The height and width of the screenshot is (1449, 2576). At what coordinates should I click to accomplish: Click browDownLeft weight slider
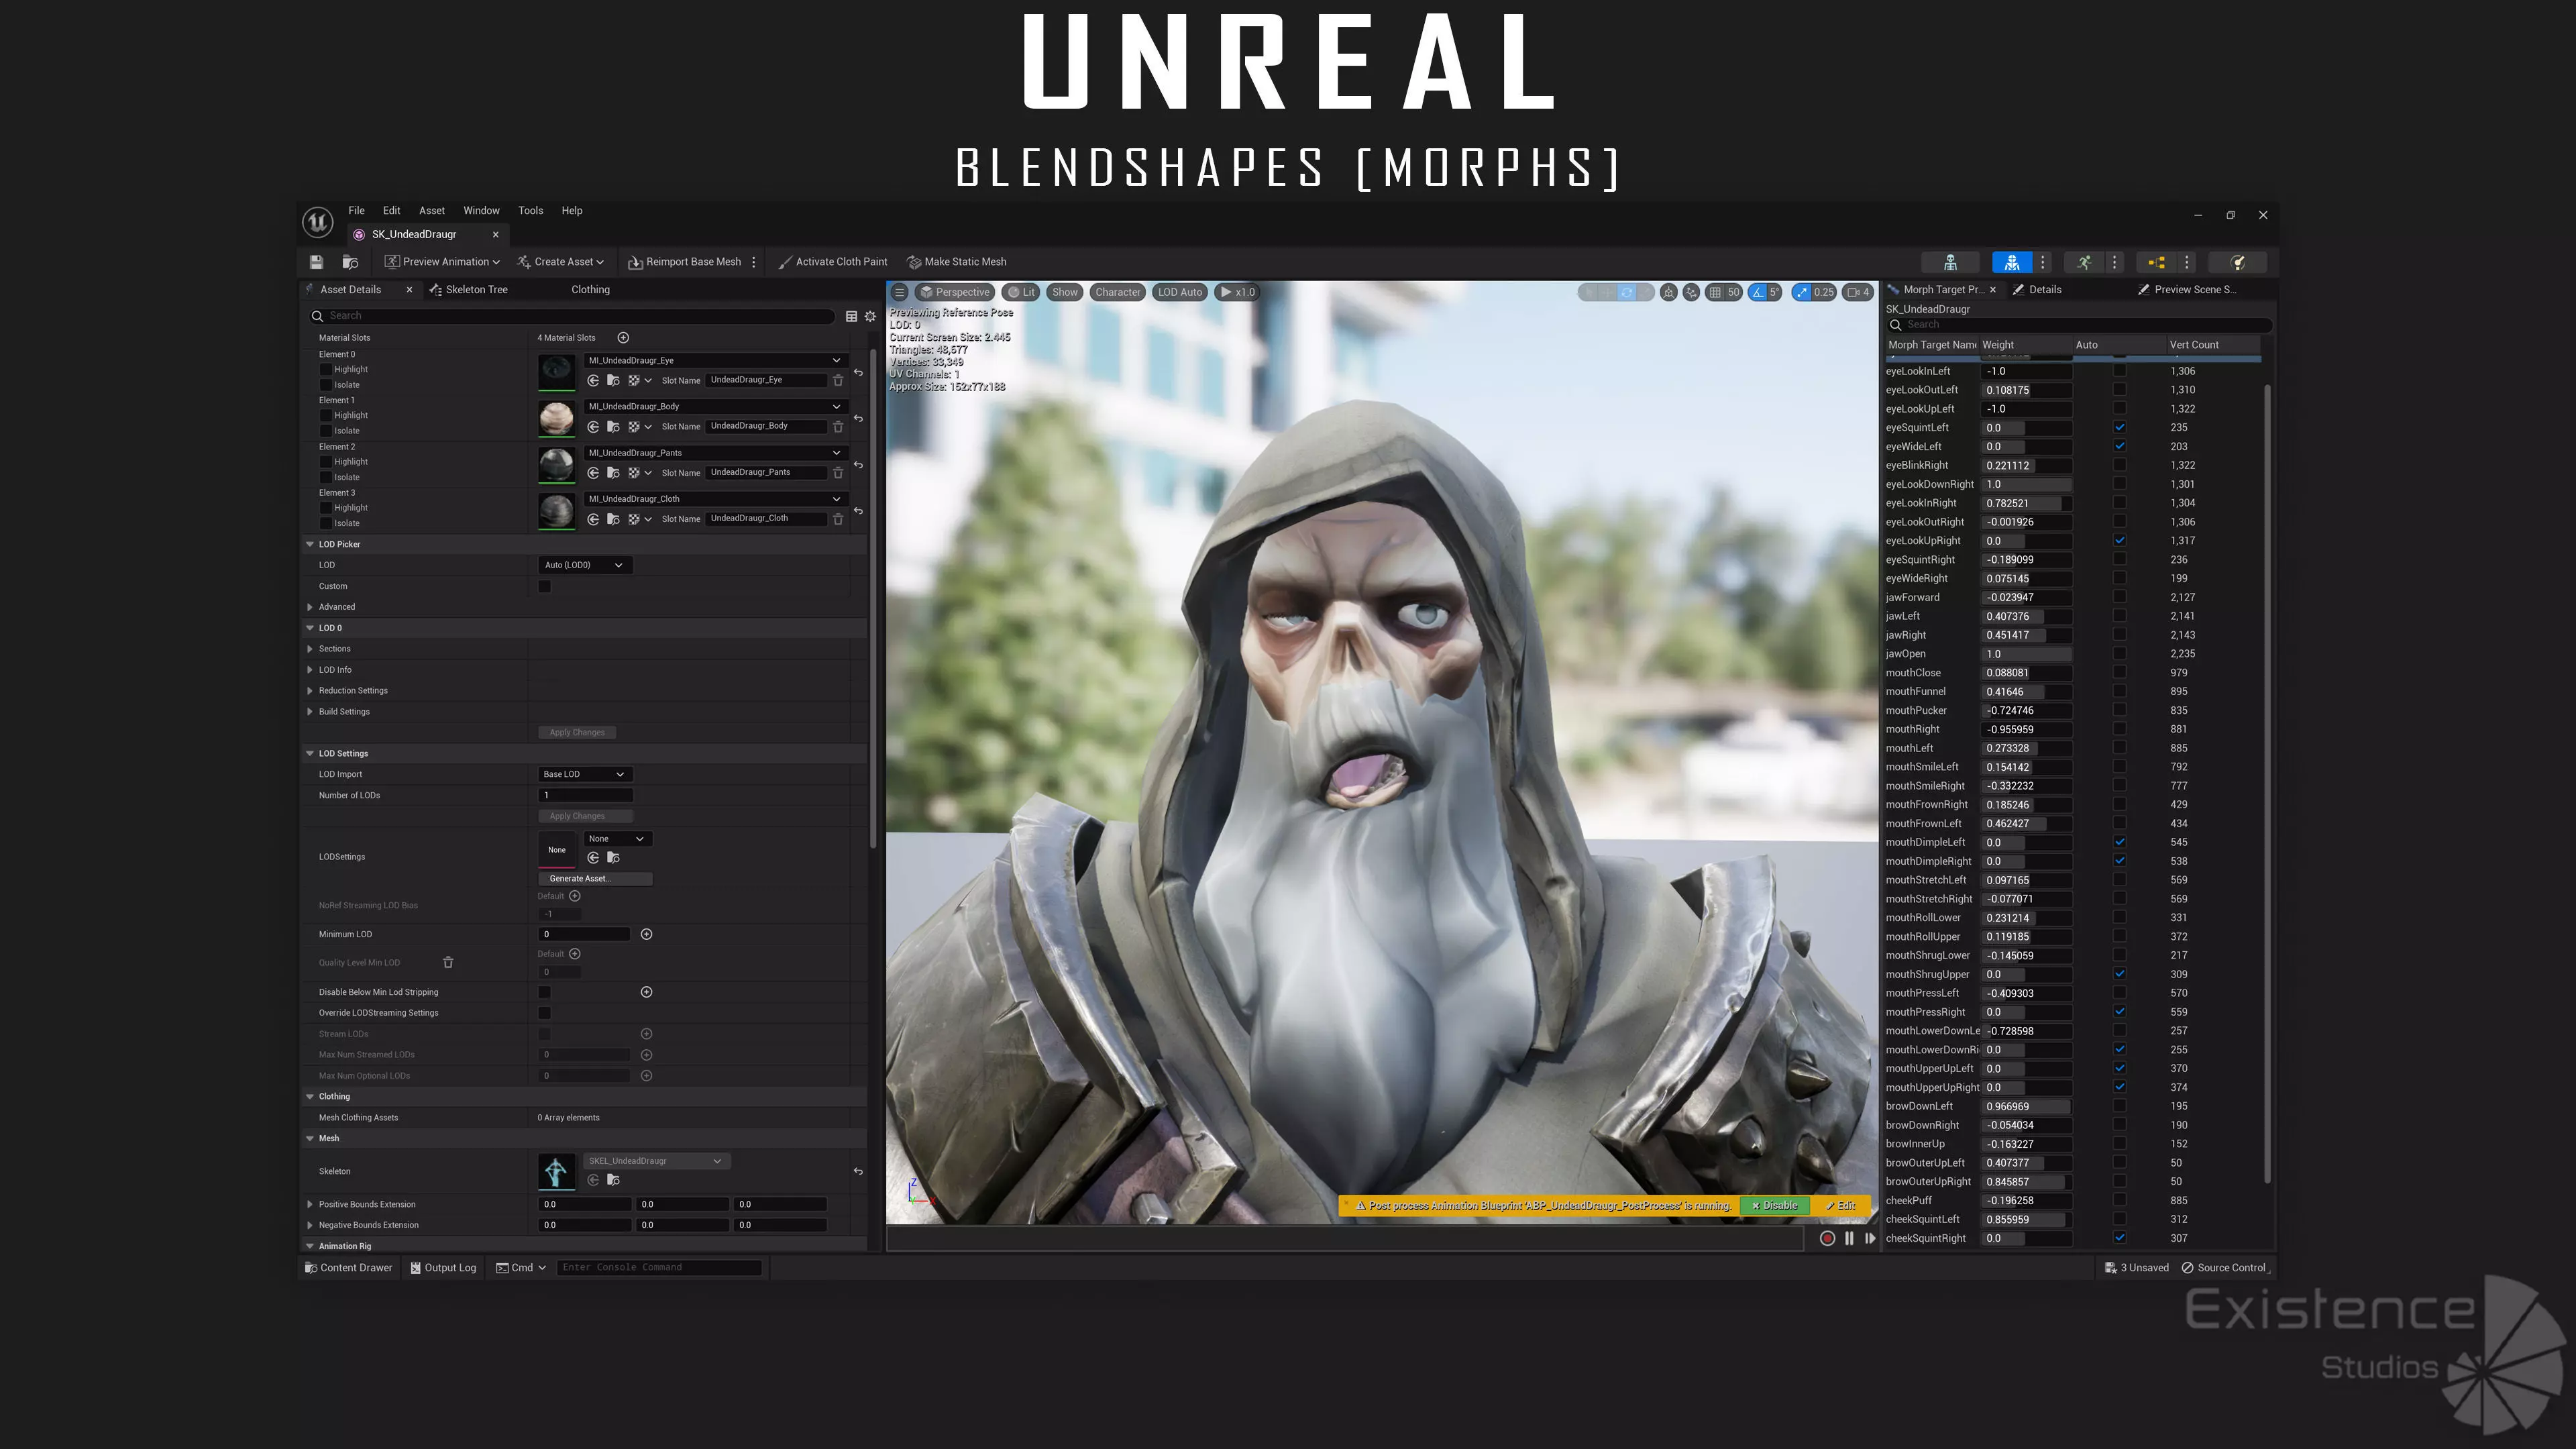[x=2026, y=1106]
